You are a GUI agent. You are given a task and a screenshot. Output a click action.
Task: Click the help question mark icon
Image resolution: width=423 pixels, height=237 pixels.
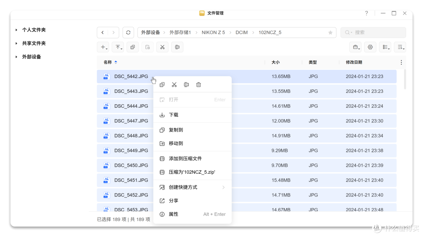pyautogui.click(x=366, y=13)
